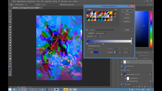Select the Path Selection tool
Screen dimensions: 162x91
point(10,53)
